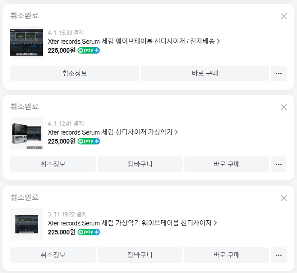Image resolution: width=297 pixels, height=273 pixels.
Task: Open Serum boxed software thumbnail image
Action: coord(27,133)
